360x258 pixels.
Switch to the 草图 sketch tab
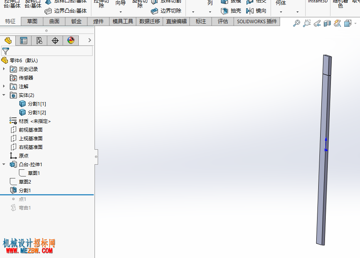[x=32, y=22]
